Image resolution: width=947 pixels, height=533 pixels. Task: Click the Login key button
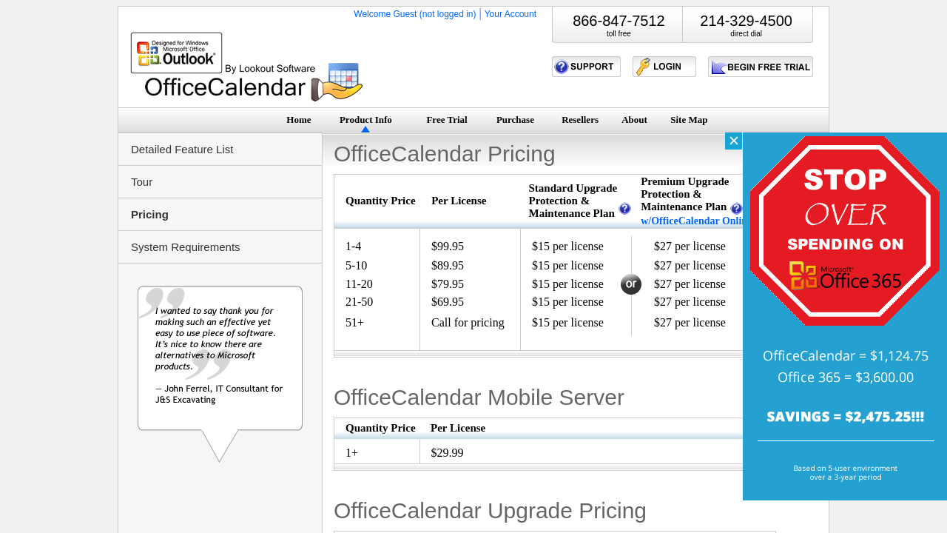[x=664, y=67]
